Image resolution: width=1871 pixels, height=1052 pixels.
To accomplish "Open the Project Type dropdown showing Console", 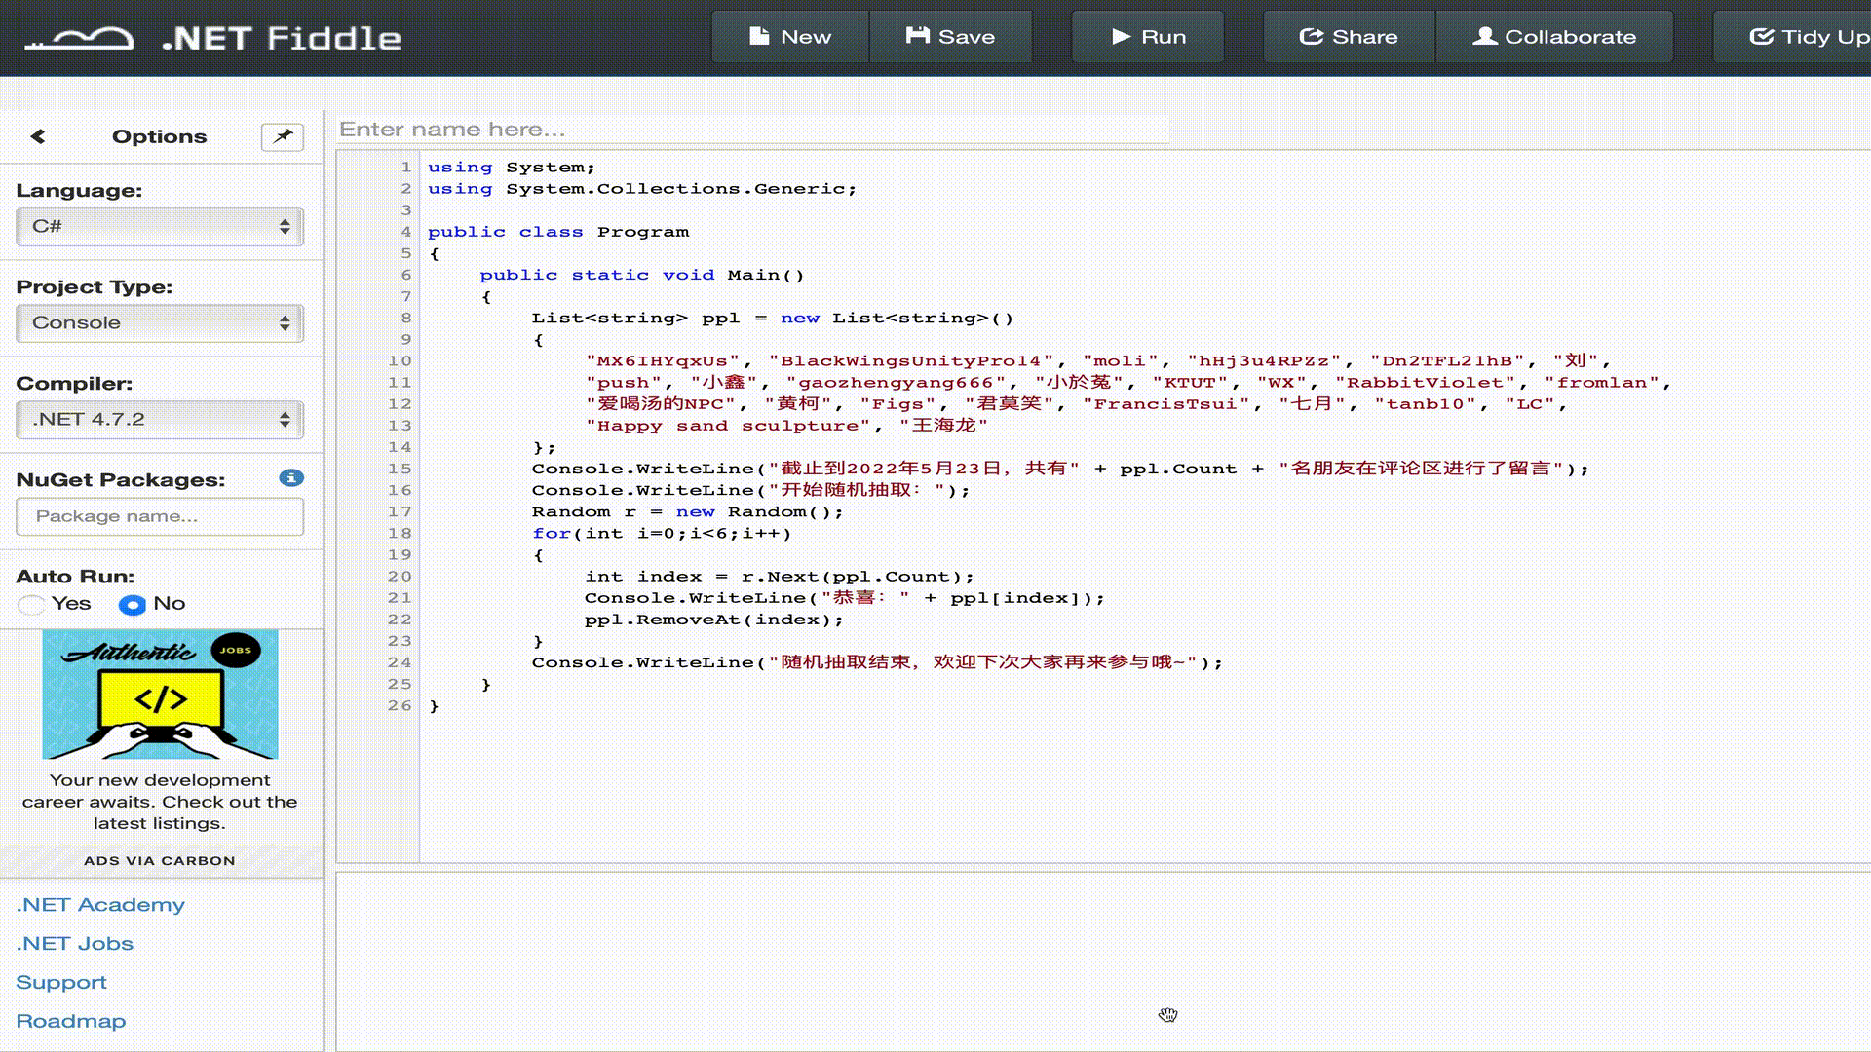I will click(160, 323).
